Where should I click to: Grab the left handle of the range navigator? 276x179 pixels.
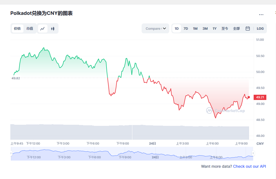[x=11, y=153]
